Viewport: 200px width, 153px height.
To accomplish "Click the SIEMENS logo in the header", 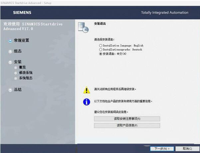I will click(x=22, y=13).
